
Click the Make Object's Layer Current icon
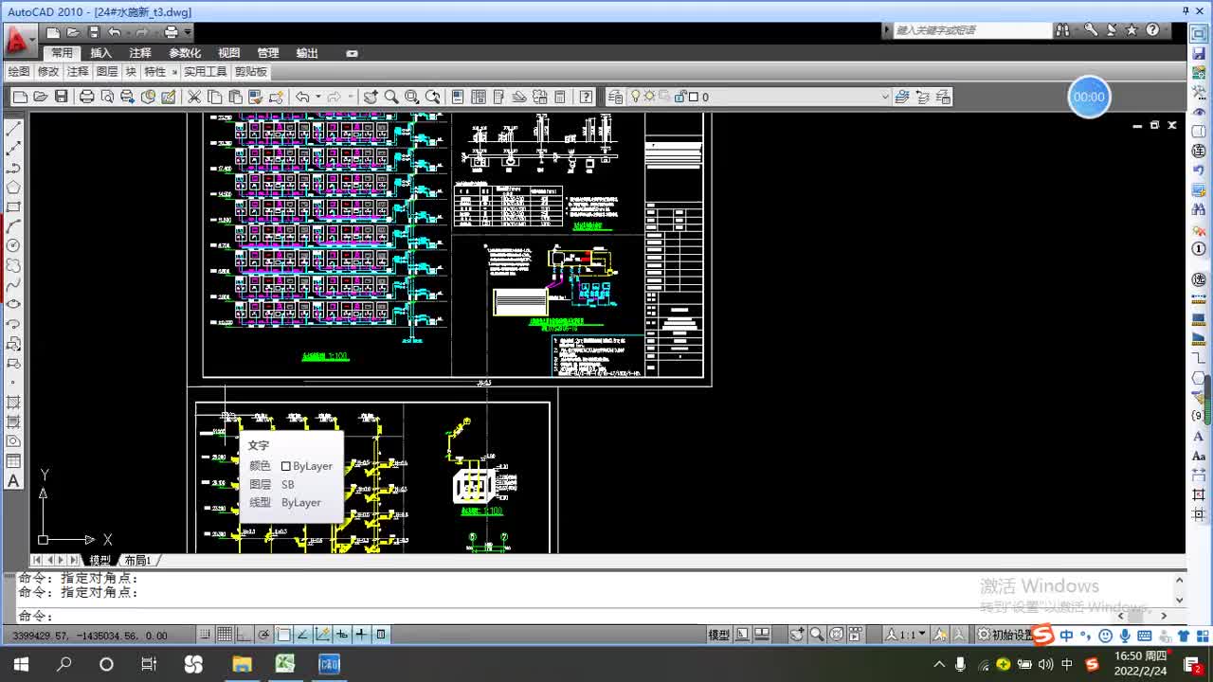[x=902, y=97]
